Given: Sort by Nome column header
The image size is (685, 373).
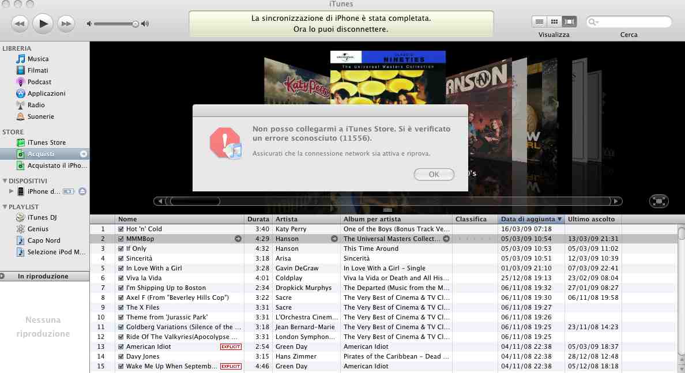Looking at the screenshot, I should 179,219.
